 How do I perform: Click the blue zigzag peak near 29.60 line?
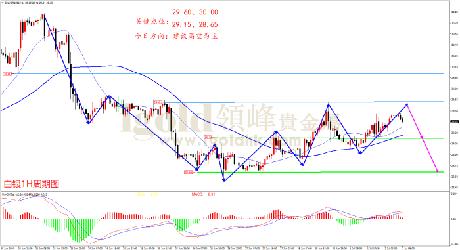coord(329,104)
